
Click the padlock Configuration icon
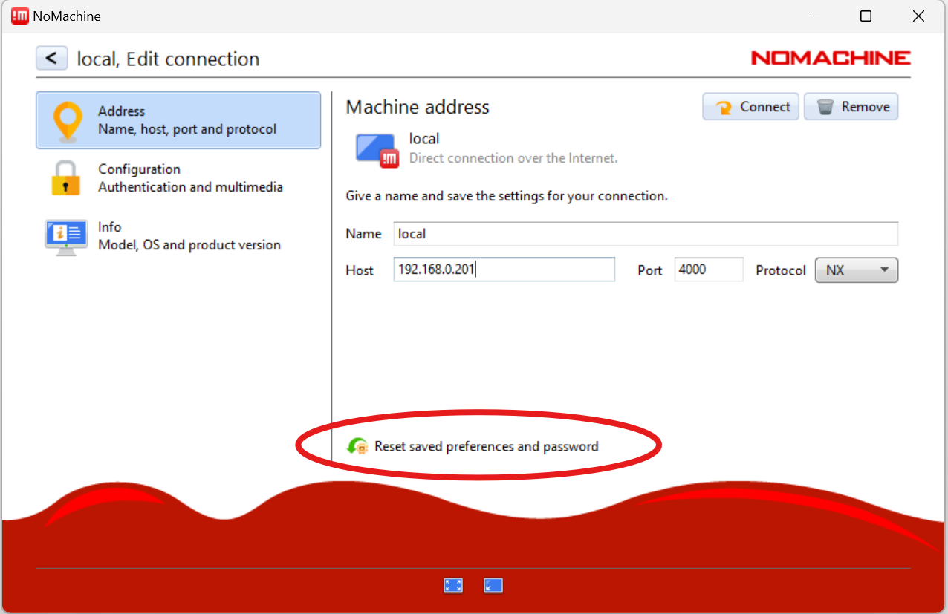66,178
